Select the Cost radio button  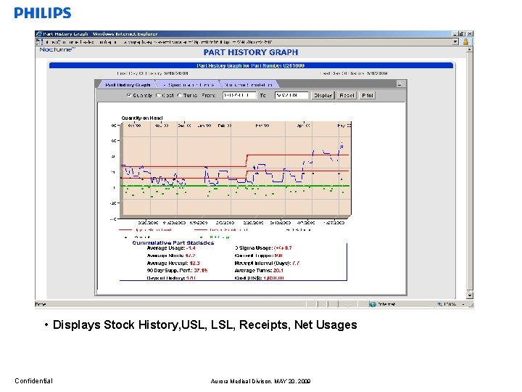[159, 95]
